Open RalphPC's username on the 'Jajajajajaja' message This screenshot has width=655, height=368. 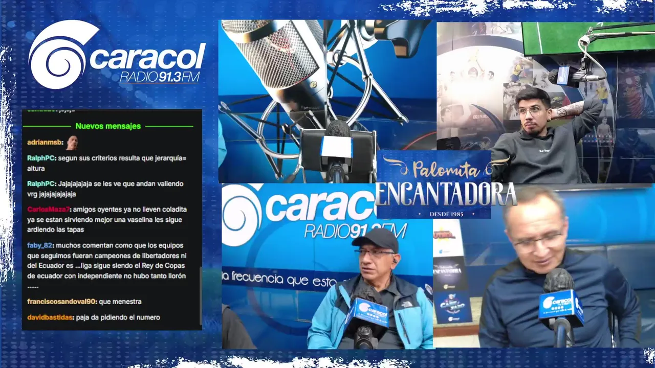click(x=40, y=183)
